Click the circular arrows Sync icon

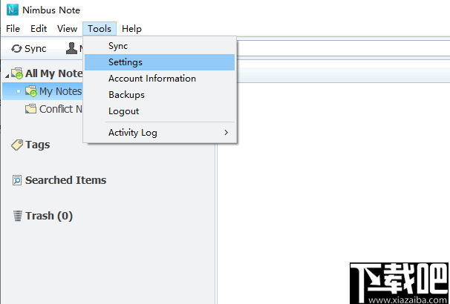pyautogui.click(x=16, y=49)
